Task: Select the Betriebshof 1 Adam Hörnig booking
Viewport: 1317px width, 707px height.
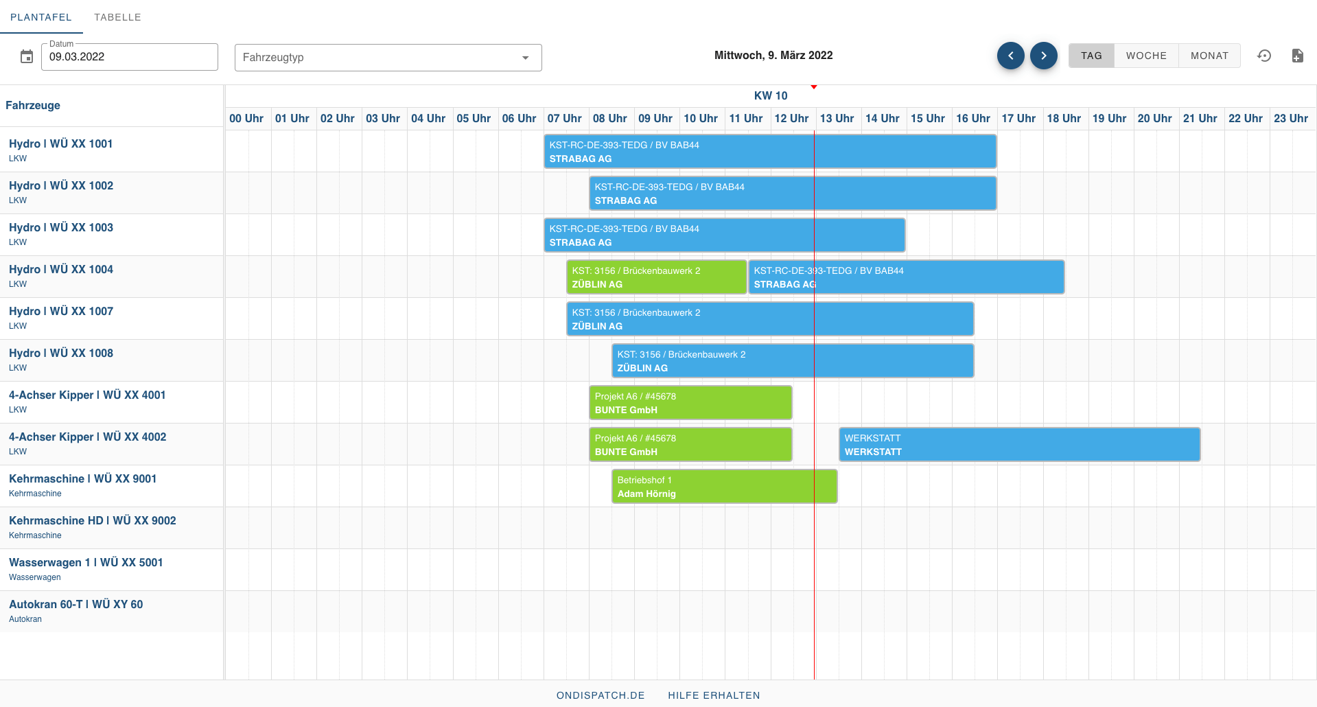Action: click(x=724, y=487)
